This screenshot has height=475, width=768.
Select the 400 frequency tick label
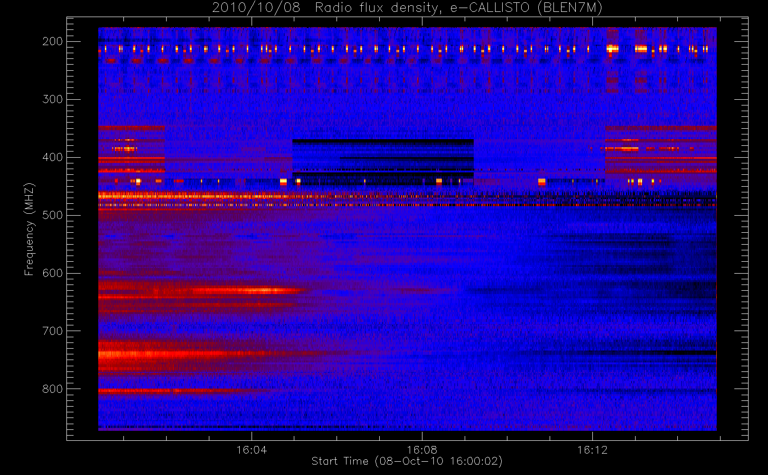click(x=53, y=157)
